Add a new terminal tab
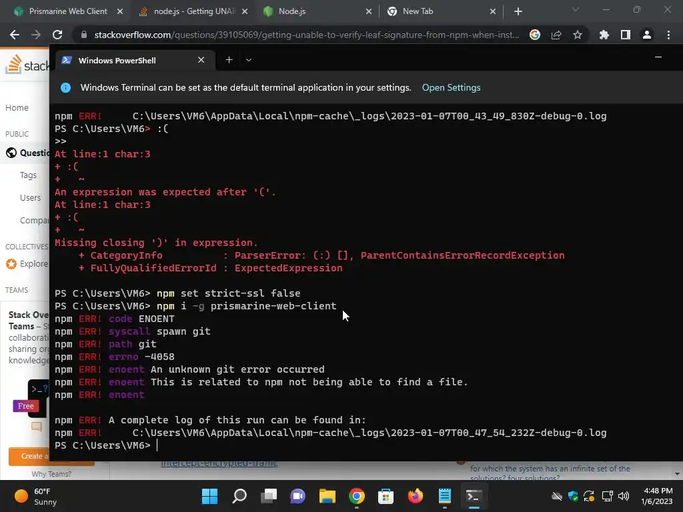Viewport: 683px width, 512px height. point(229,59)
